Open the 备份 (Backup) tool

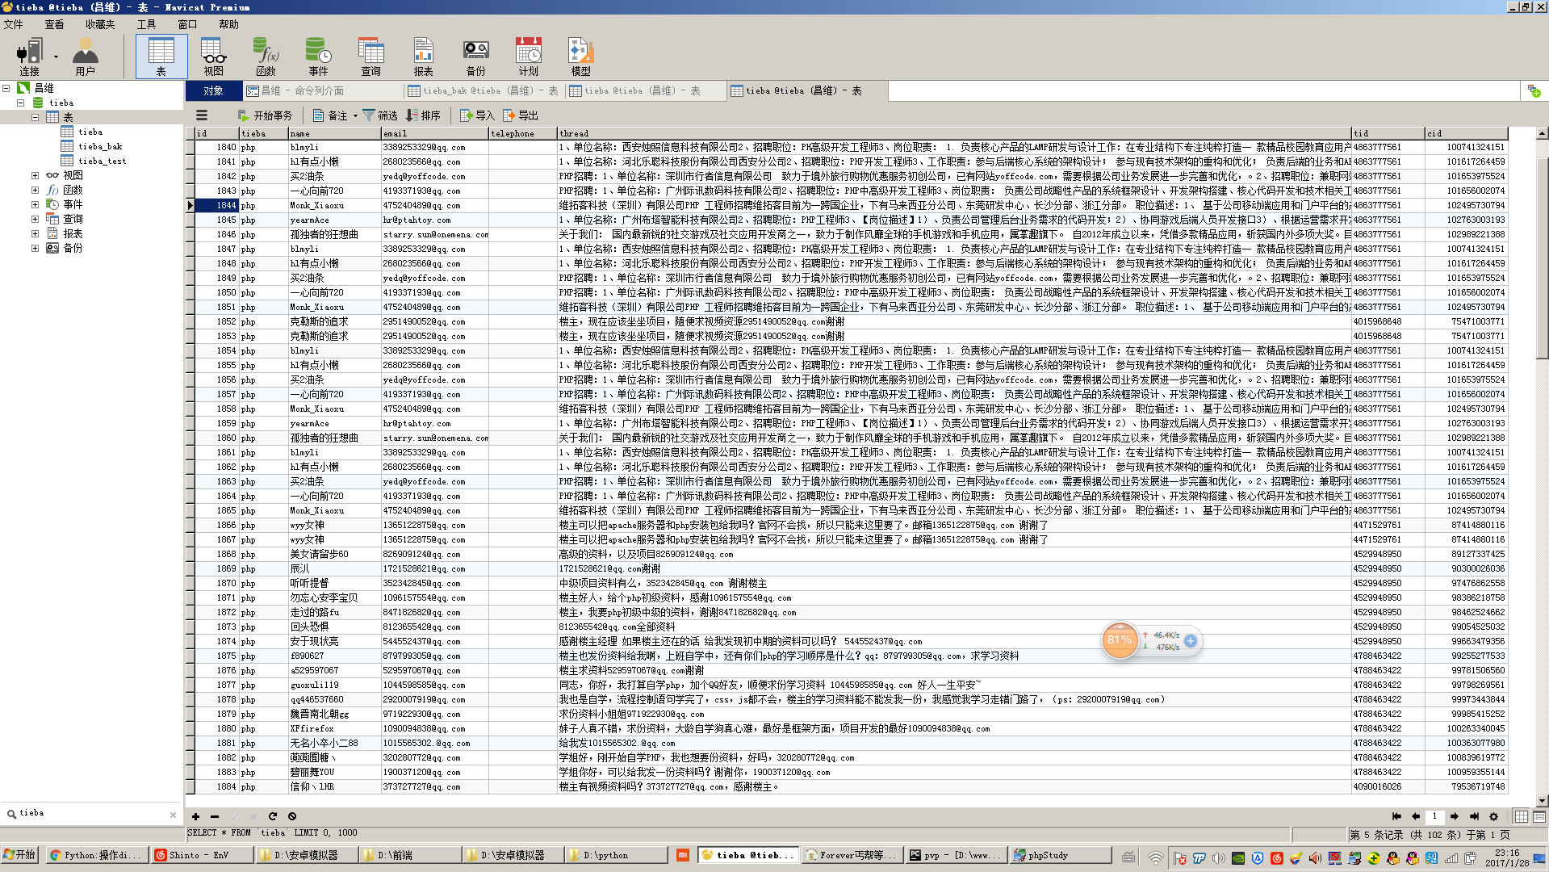(x=475, y=57)
